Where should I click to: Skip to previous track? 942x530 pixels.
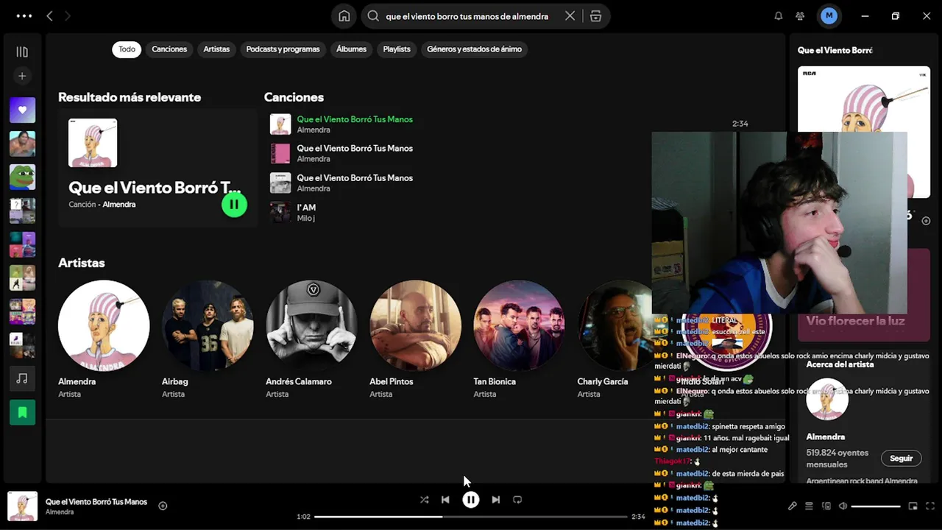445,499
